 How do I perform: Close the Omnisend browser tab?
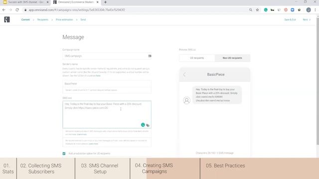[x=98, y=2]
